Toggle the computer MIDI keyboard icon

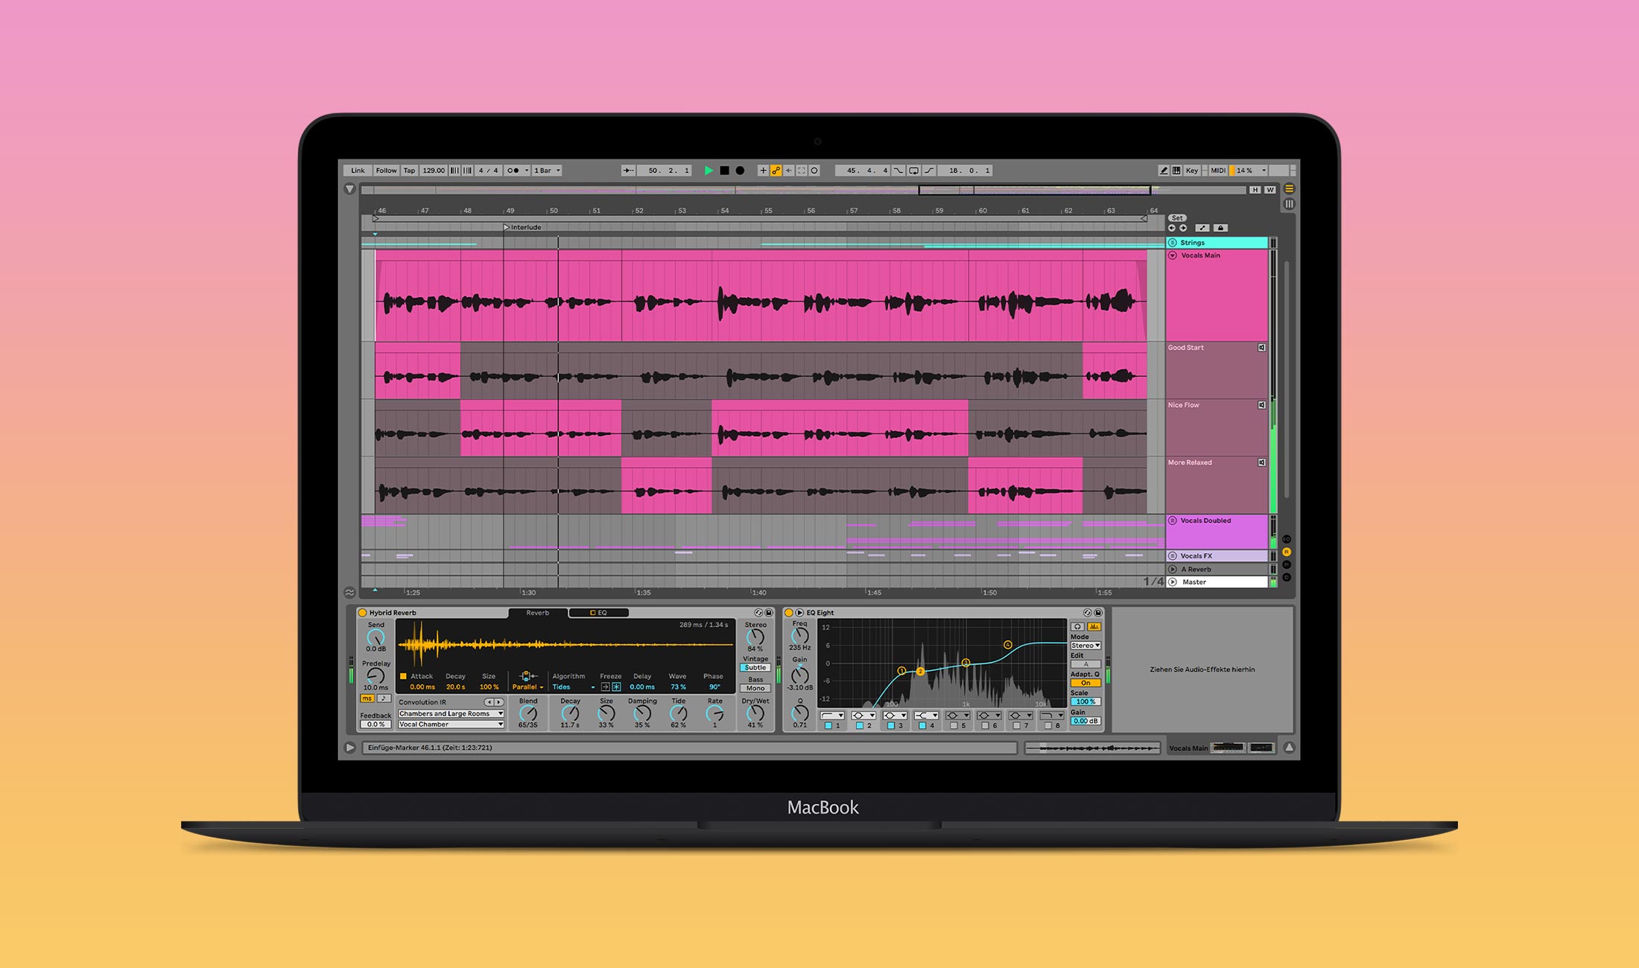(x=1176, y=171)
